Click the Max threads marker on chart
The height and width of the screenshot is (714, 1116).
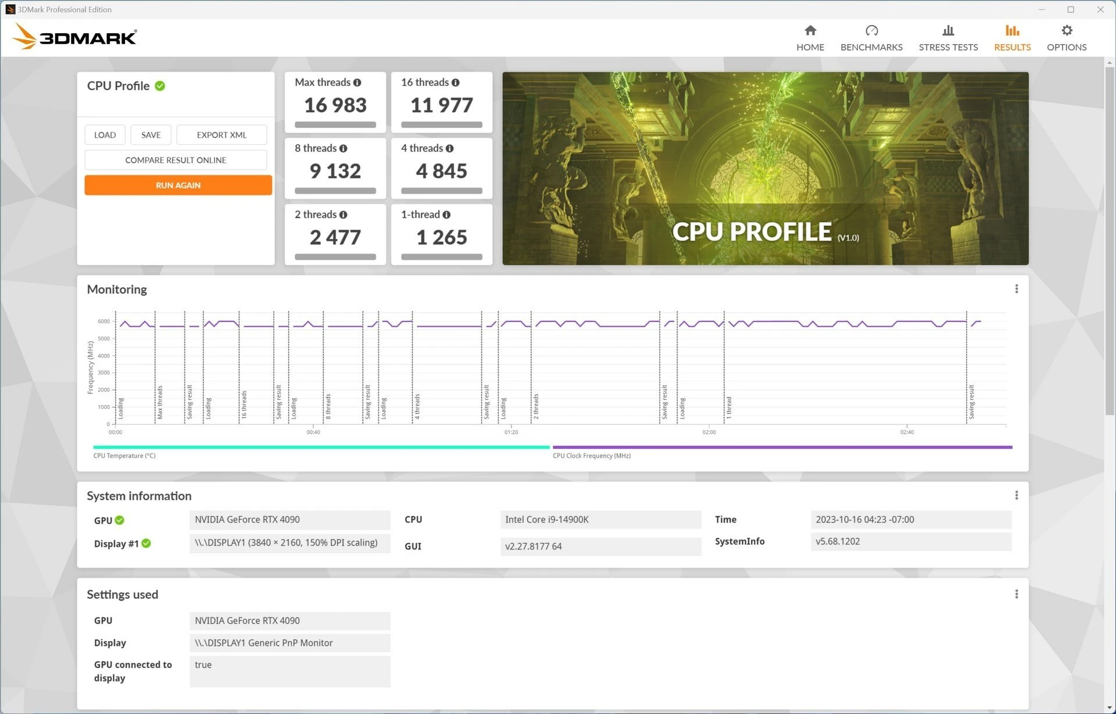point(160,402)
